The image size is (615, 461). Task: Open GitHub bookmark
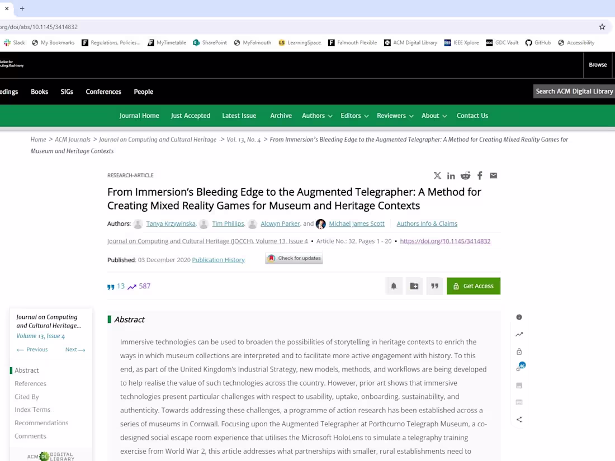coord(538,42)
